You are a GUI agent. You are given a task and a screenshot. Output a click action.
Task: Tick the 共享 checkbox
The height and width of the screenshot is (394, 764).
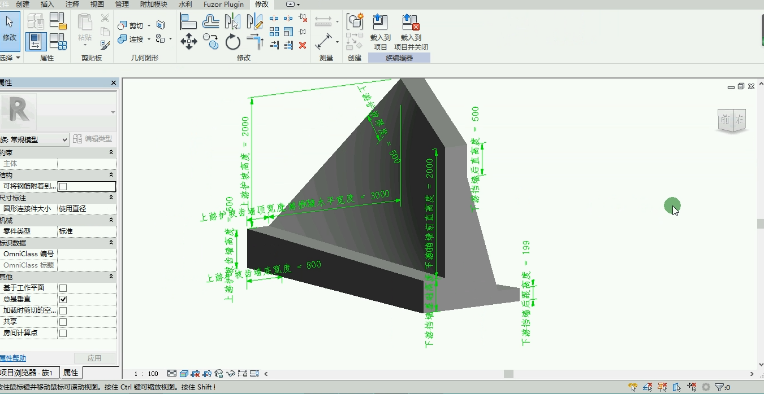[x=63, y=322]
